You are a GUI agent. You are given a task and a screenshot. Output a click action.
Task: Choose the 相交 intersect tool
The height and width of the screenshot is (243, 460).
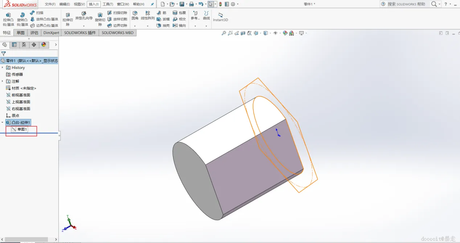coord(179,19)
